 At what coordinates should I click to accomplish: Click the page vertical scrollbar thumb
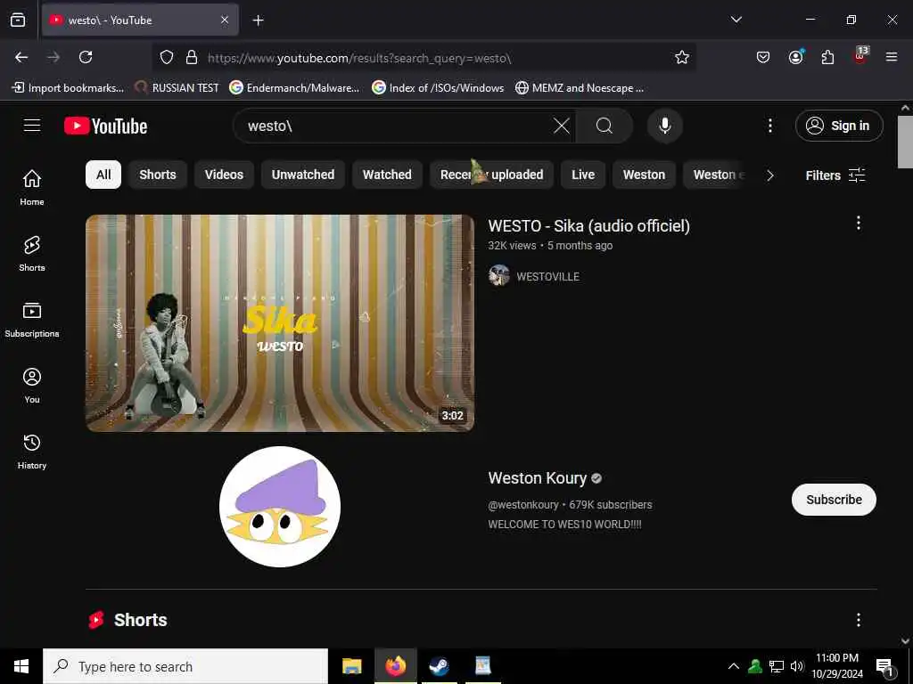[x=905, y=142]
